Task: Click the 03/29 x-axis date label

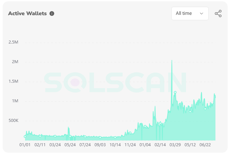Action: [175, 145]
